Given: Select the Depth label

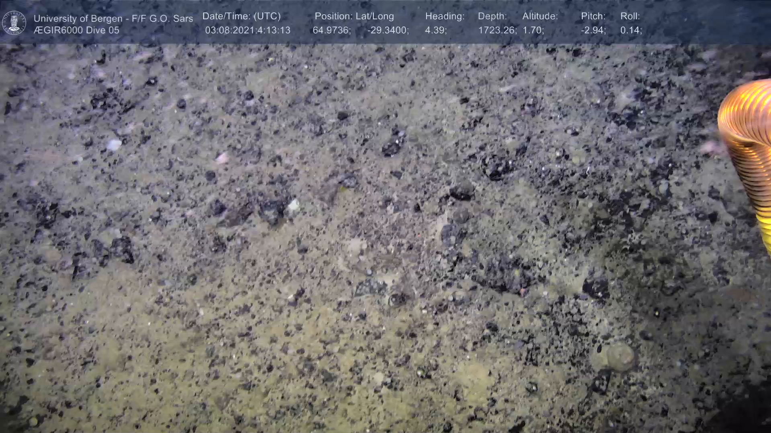Looking at the screenshot, I should pyautogui.click(x=492, y=16).
